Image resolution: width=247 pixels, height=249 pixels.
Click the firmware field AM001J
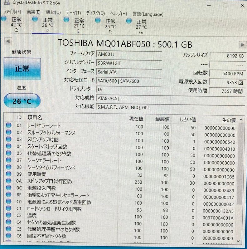pyautogui.click(x=129, y=54)
